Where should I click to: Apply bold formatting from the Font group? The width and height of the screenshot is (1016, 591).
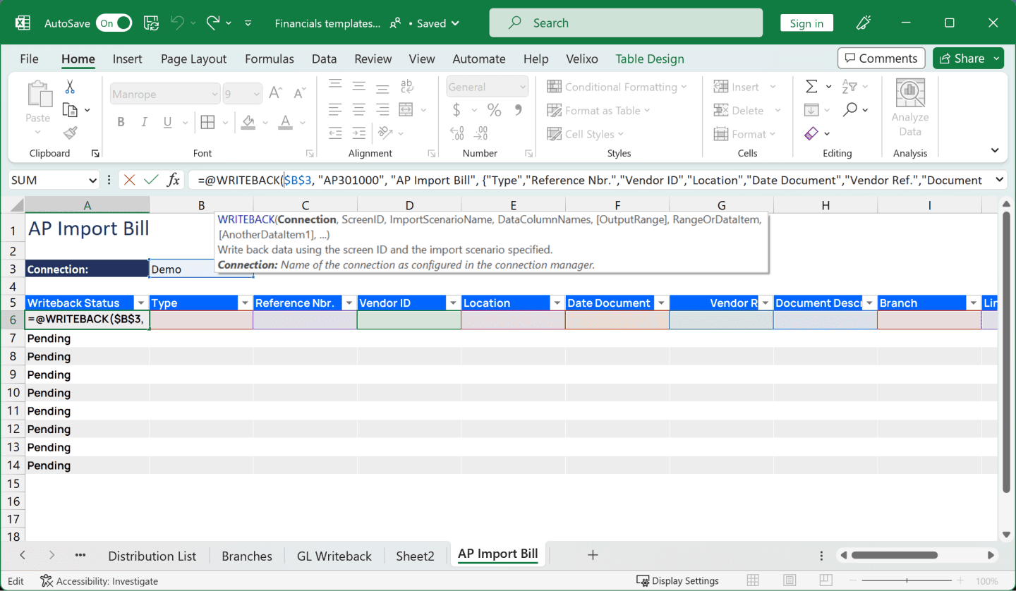(x=121, y=122)
